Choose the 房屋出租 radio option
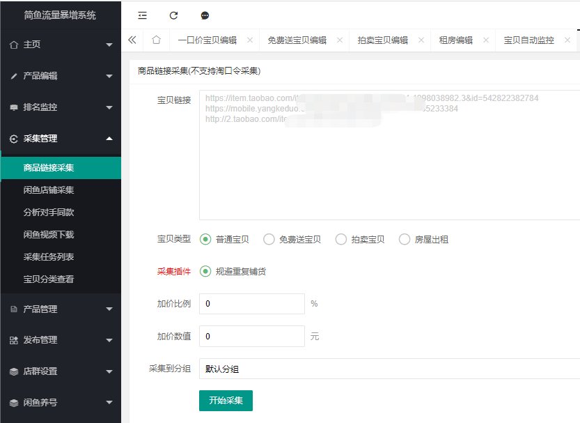 click(405, 240)
